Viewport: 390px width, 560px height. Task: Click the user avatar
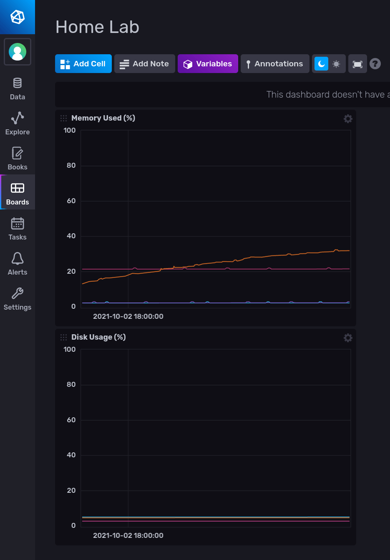(17, 52)
